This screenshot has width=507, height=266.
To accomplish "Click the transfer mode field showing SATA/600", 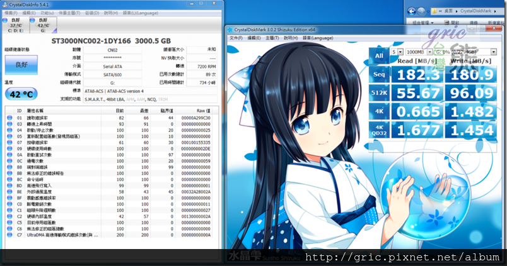I will (x=112, y=74).
